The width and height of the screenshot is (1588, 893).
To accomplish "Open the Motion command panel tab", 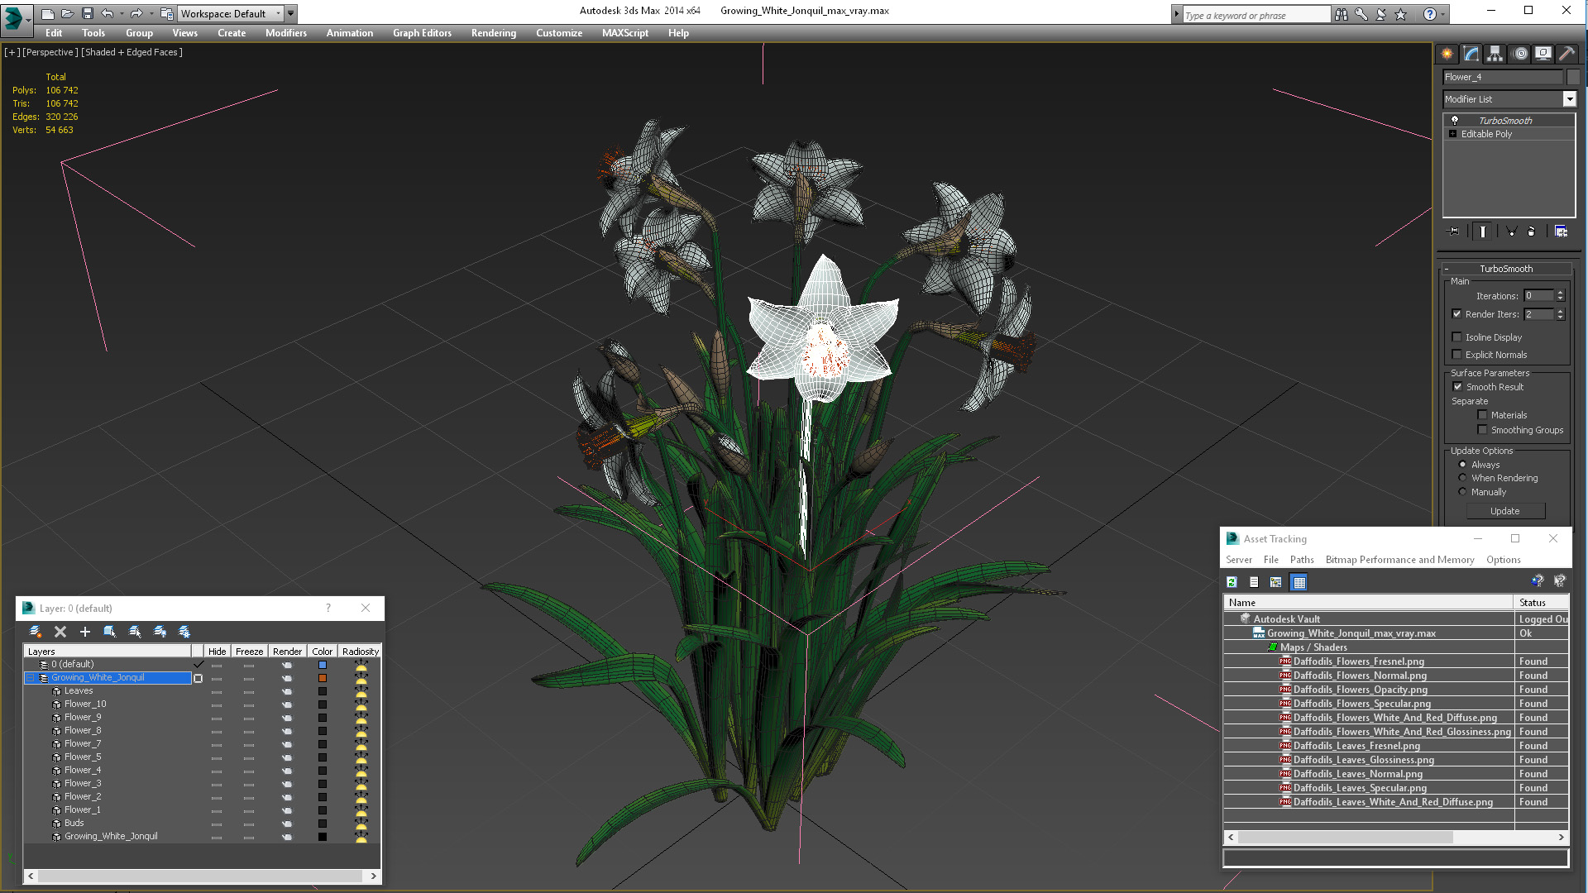I will (x=1520, y=54).
